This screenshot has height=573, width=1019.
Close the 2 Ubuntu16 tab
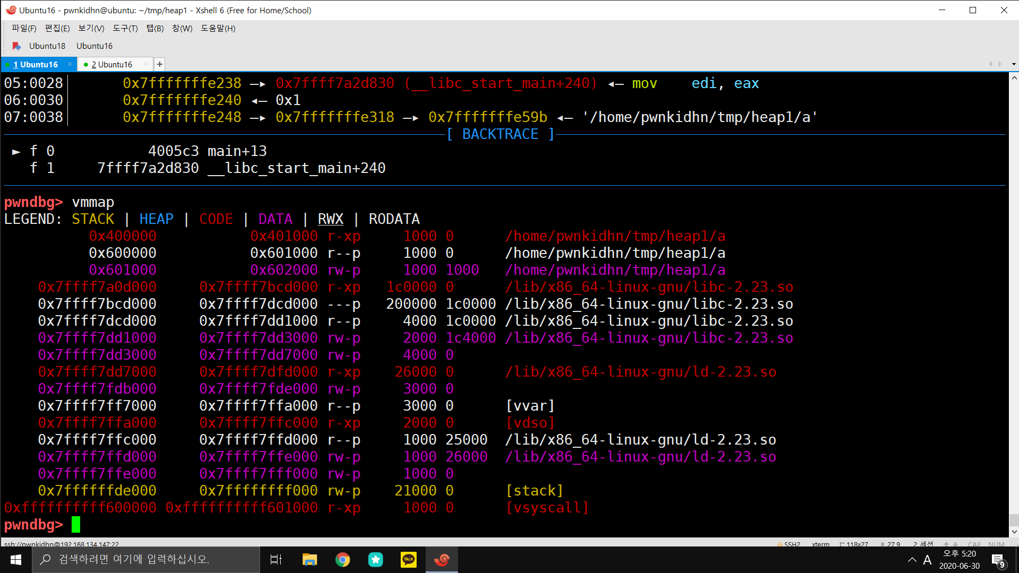[x=146, y=64]
